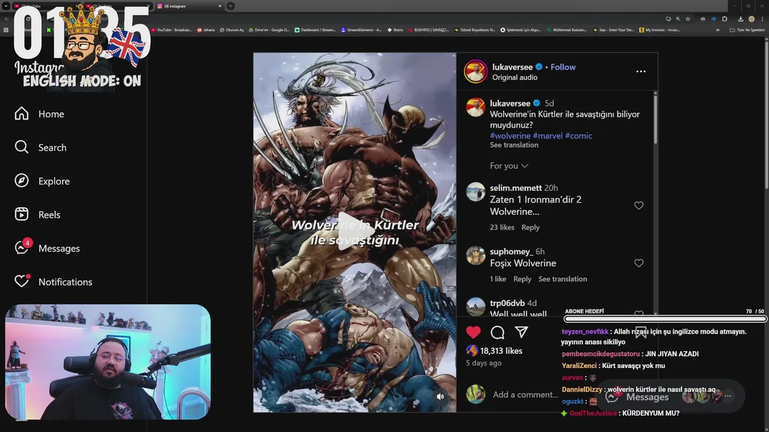
Task: Open Search in the Instagram sidebar
Action: (x=40, y=148)
